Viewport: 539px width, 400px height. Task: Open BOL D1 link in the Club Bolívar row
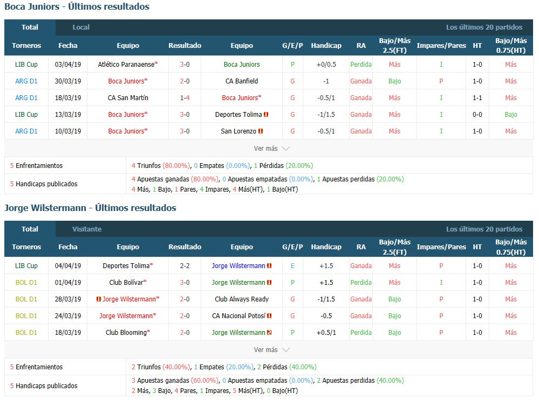pos(26,282)
